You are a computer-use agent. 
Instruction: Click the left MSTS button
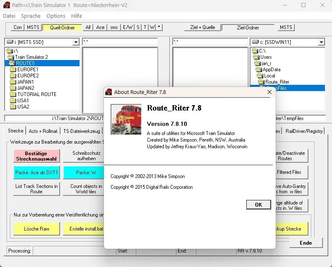pyautogui.click(x=33, y=27)
